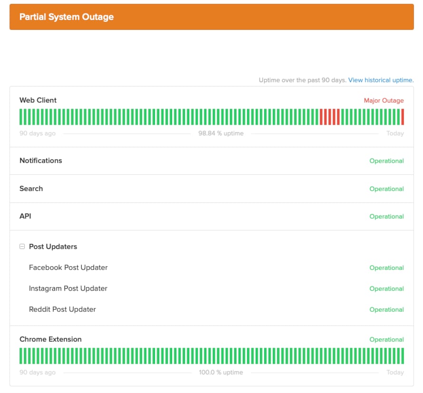This screenshot has width=423, height=393.
Task: Click the 100.0 % uptime label under Chrome Extension
Action: coord(221,372)
